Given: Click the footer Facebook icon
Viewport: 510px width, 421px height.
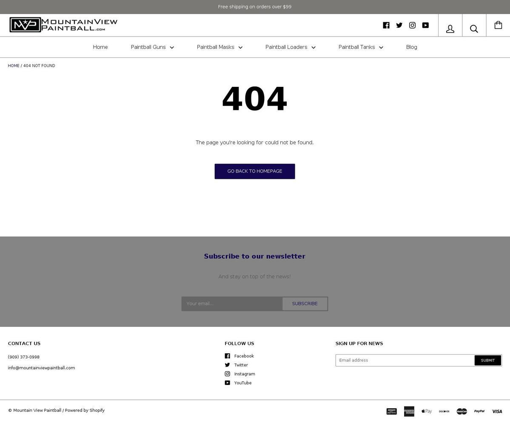Looking at the screenshot, I should point(228,356).
